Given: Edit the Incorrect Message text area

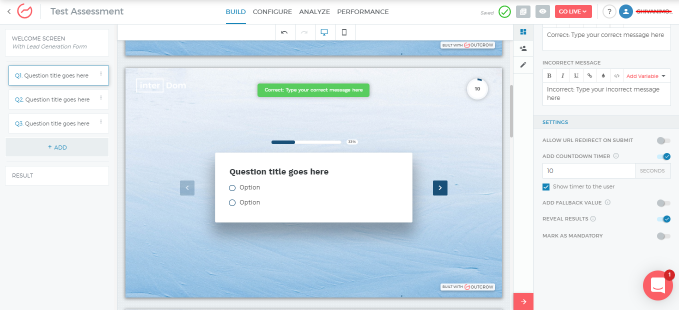Looking at the screenshot, I should point(606,94).
